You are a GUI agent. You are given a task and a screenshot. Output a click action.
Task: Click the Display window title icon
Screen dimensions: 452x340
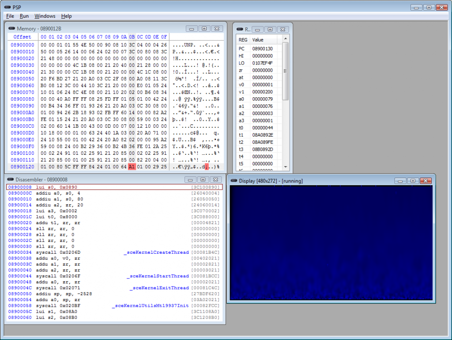click(234, 181)
